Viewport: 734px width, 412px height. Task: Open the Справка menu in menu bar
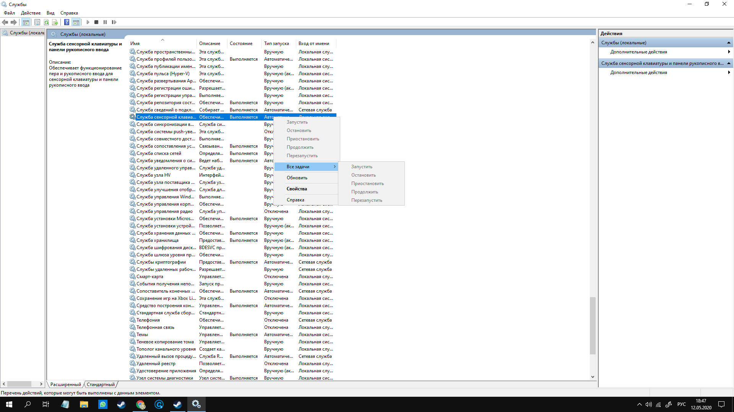(69, 13)
